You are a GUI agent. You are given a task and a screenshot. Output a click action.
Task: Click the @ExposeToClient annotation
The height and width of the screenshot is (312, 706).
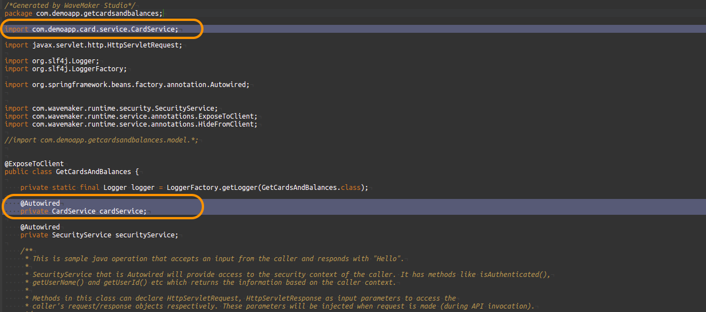34,164
